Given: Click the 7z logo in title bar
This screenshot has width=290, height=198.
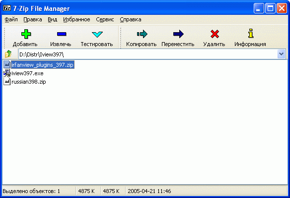Looking at the screenshot, I should coord(7,8).
